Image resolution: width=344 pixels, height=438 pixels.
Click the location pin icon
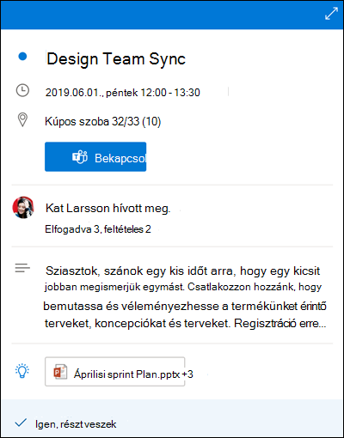point(22,119)
